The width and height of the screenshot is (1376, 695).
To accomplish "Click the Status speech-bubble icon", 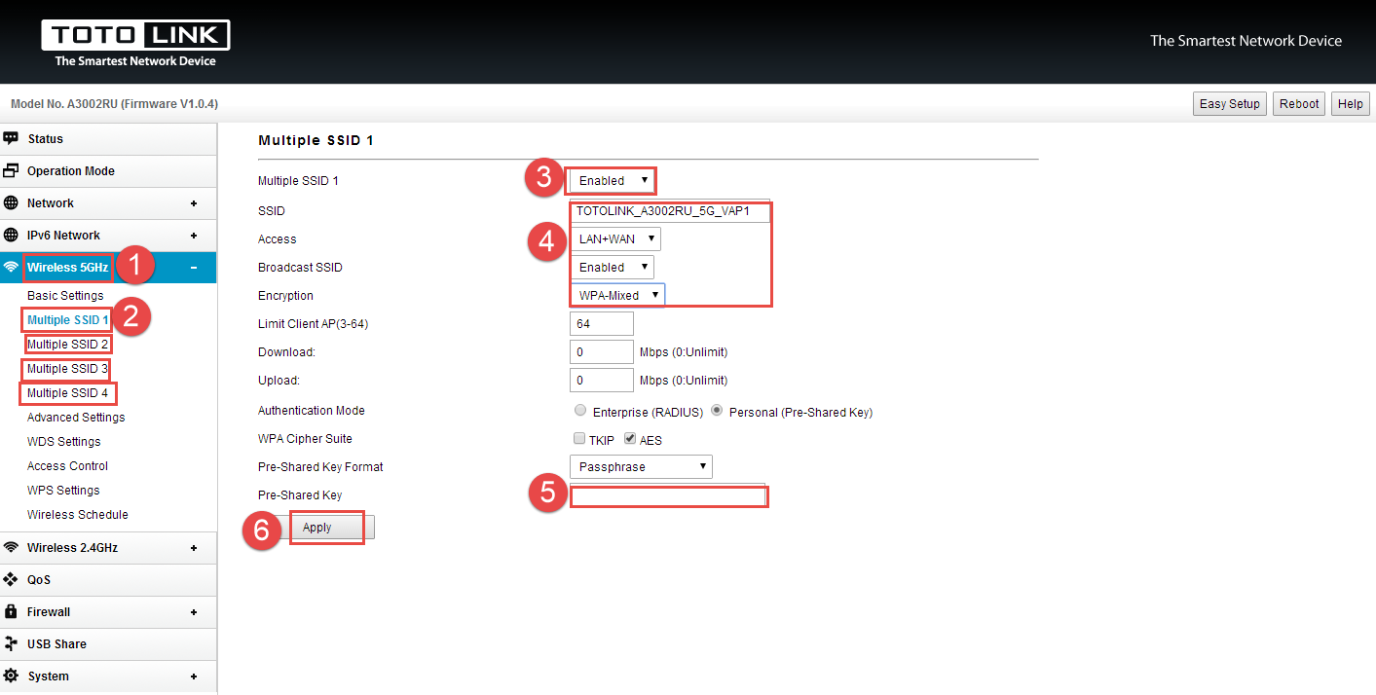I will 11,139.
